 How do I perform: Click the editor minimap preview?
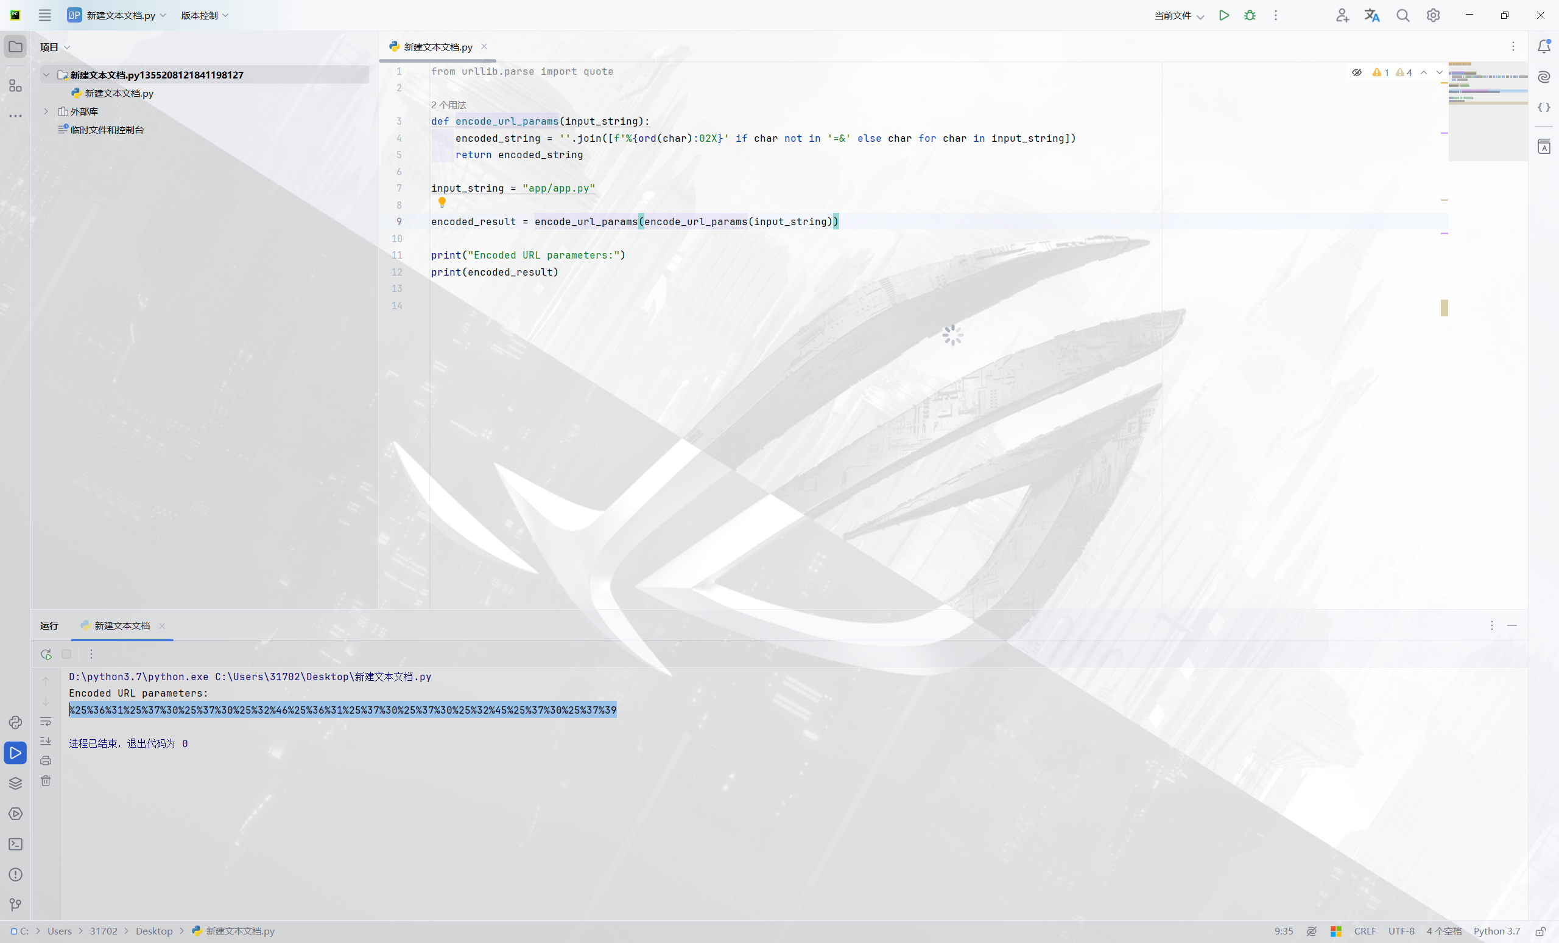click(x=1488, y=111)
